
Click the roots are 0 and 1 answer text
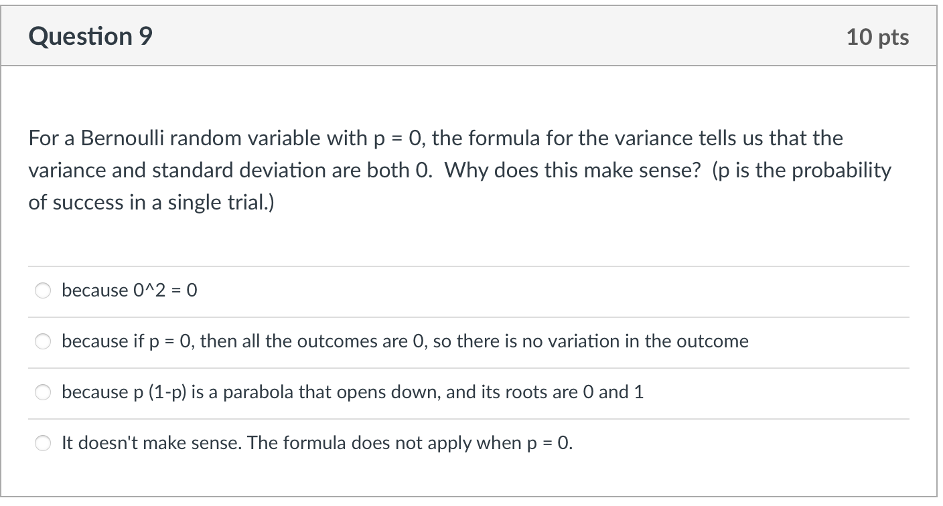[x=352, y=392]
